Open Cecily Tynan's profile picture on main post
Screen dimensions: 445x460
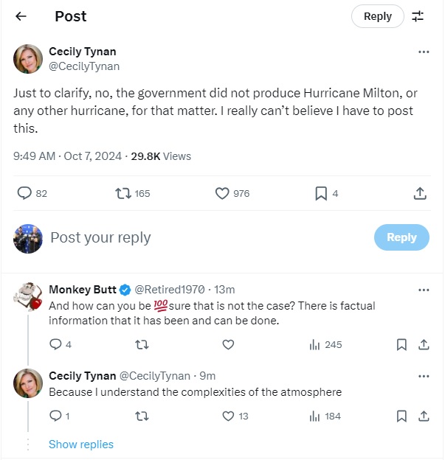coord(28,59)
